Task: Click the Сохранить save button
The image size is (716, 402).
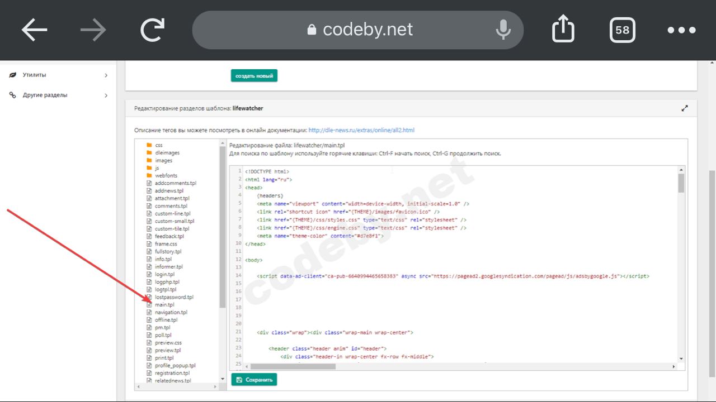Action: 254,380
